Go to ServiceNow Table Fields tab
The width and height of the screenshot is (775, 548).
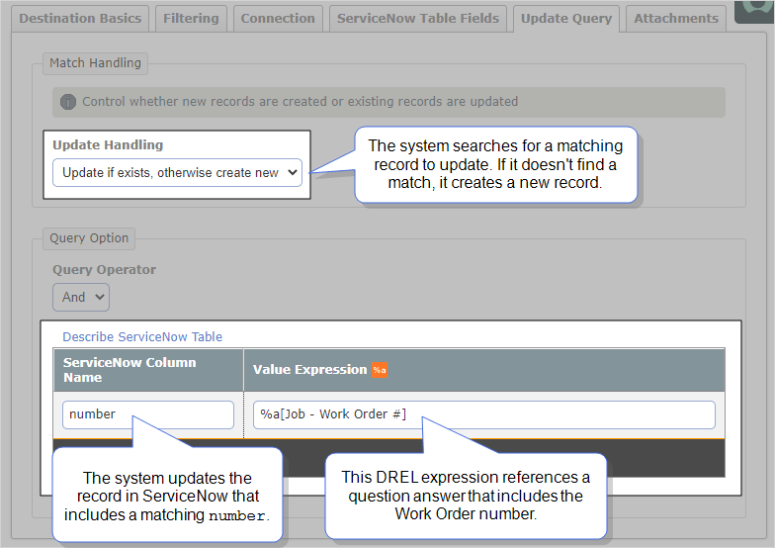click(417, 18)
